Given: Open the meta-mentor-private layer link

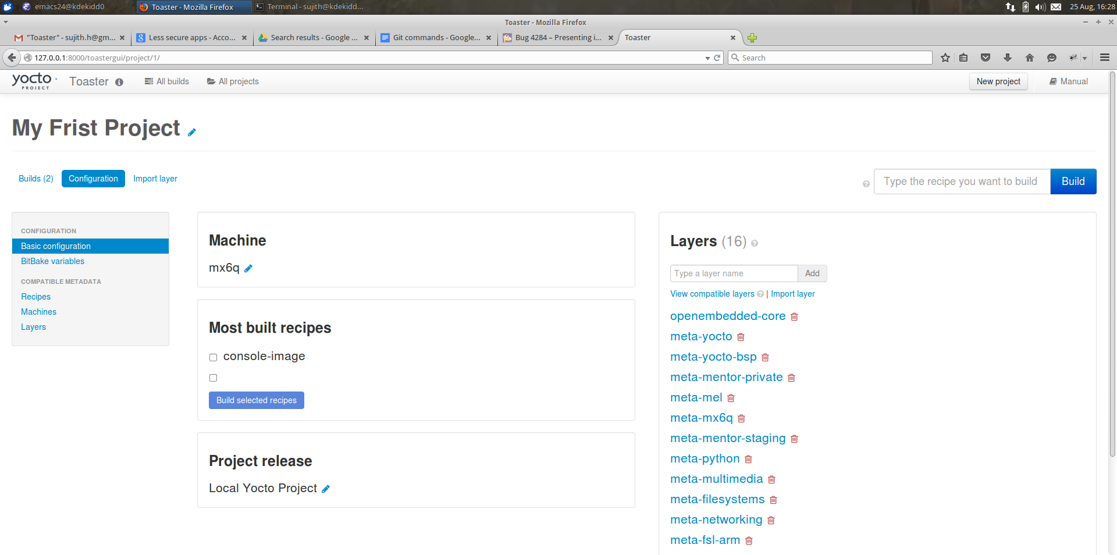Looking at the screenshot, I should 727,377.
